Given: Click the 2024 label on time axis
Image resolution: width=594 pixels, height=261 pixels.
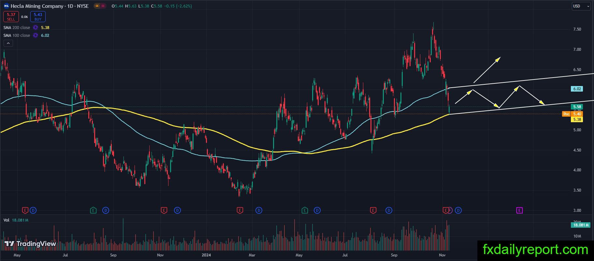Looking at the screenshot, I should point(206,255).
